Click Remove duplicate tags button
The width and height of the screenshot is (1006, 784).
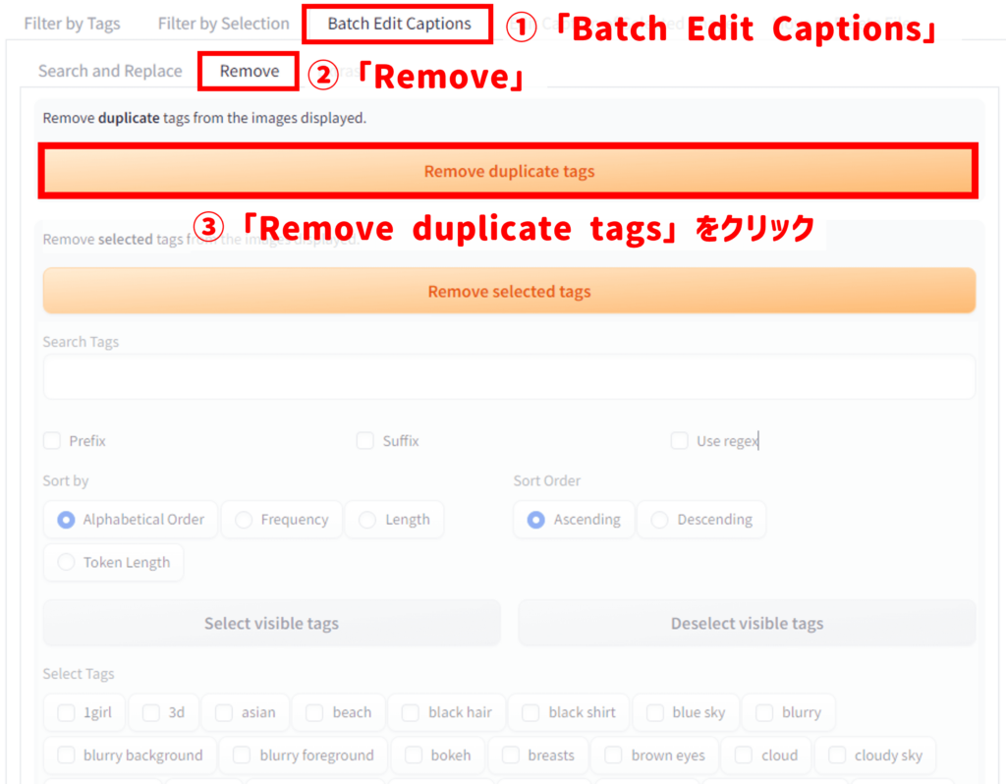click(x=508, y=172)
